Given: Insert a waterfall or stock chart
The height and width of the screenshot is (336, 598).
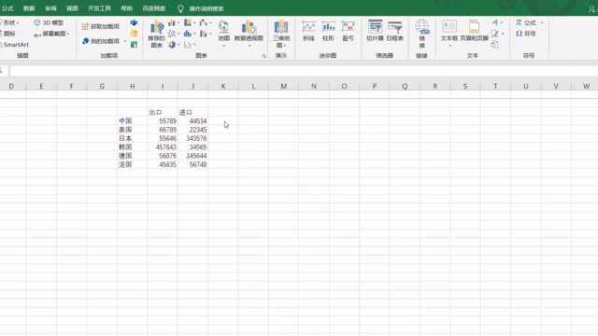Looking at the screenshot, I should [x=206, y=22].
